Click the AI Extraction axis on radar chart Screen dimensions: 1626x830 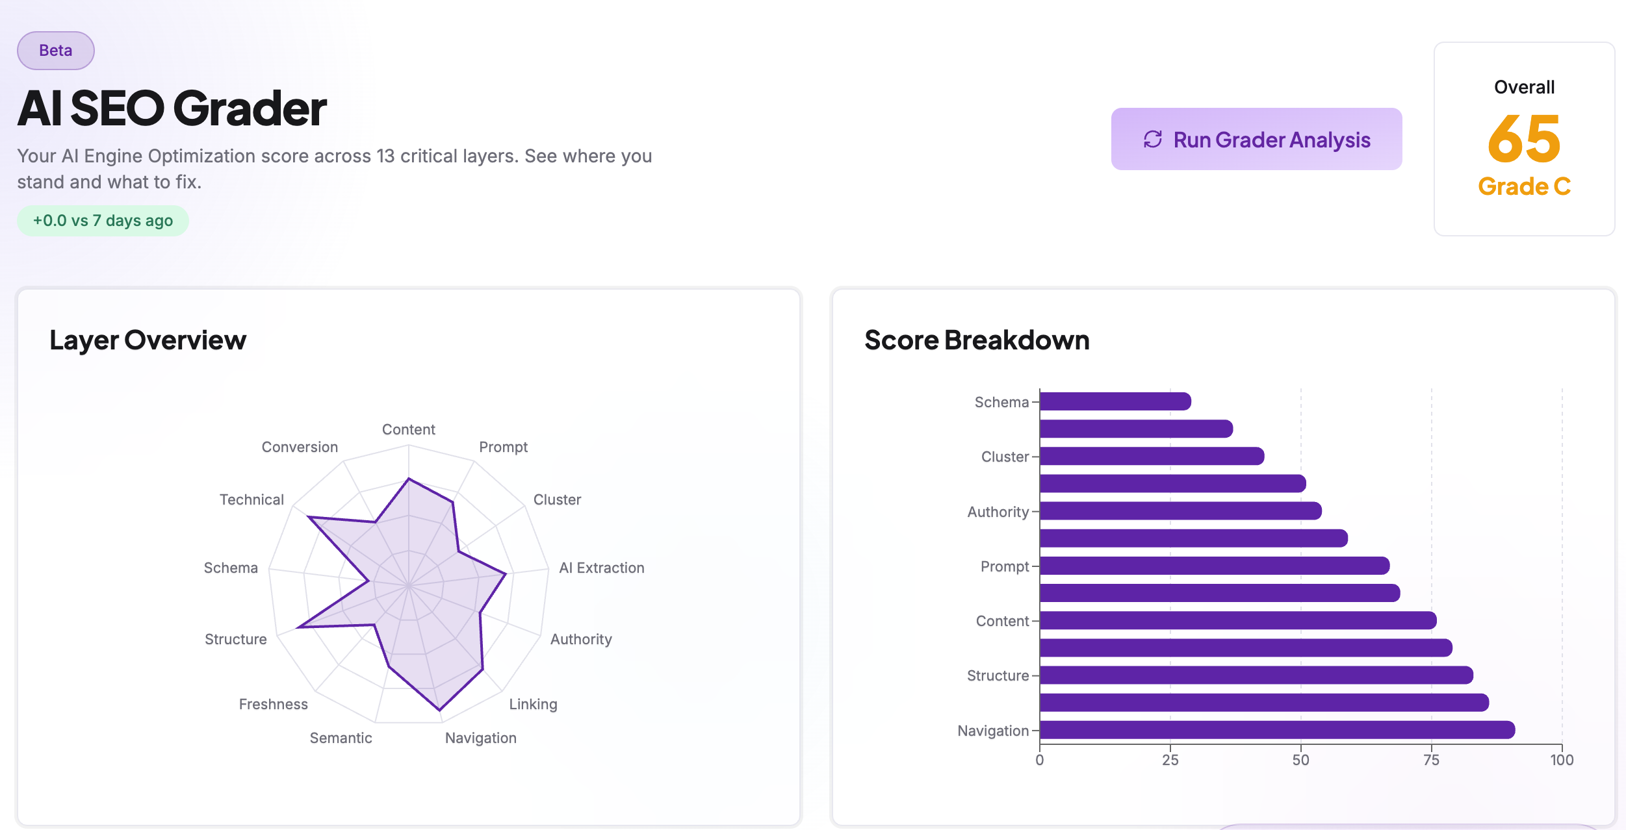click(x=601, y=567)
